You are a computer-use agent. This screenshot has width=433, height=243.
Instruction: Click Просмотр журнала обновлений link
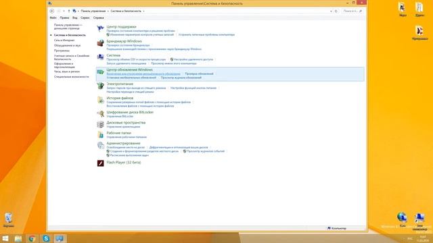click(181, 78)
